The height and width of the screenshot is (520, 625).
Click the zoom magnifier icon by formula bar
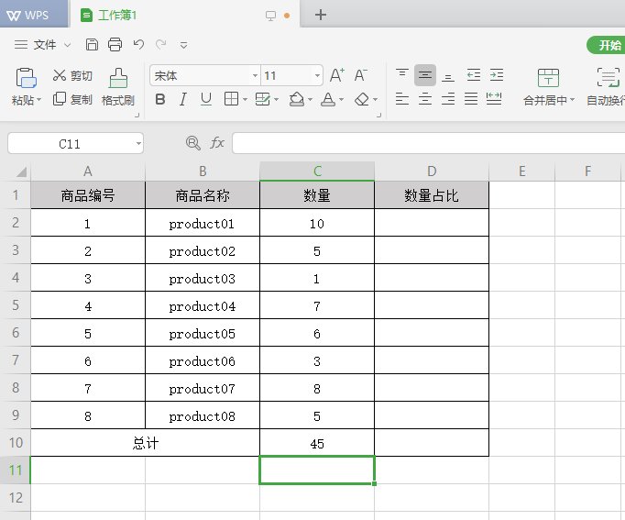point(193,143)
